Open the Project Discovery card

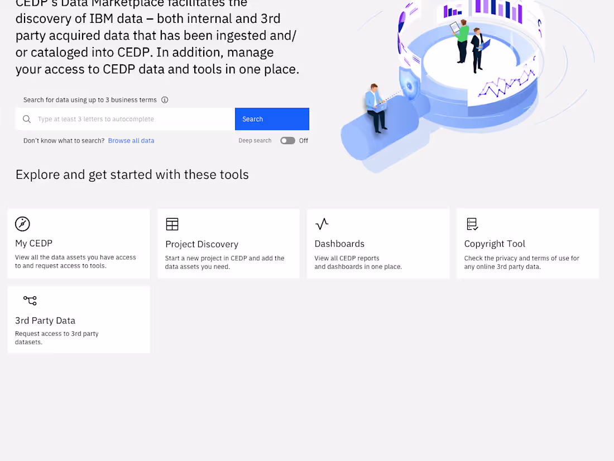pyautogui.click(x=228, y=243)
